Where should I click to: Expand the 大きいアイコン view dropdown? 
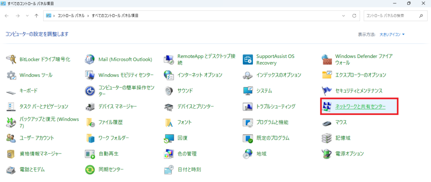(x=392, y=34)
